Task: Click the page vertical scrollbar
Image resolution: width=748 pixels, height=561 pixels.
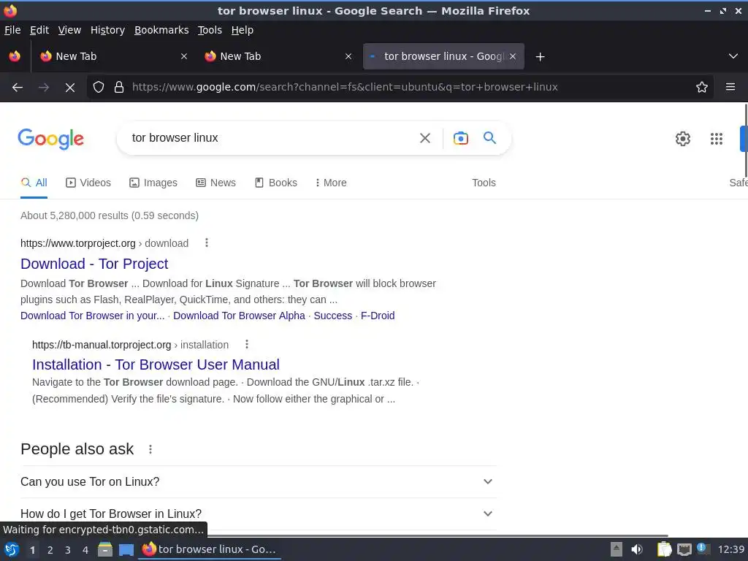Action: click(746, 141)
